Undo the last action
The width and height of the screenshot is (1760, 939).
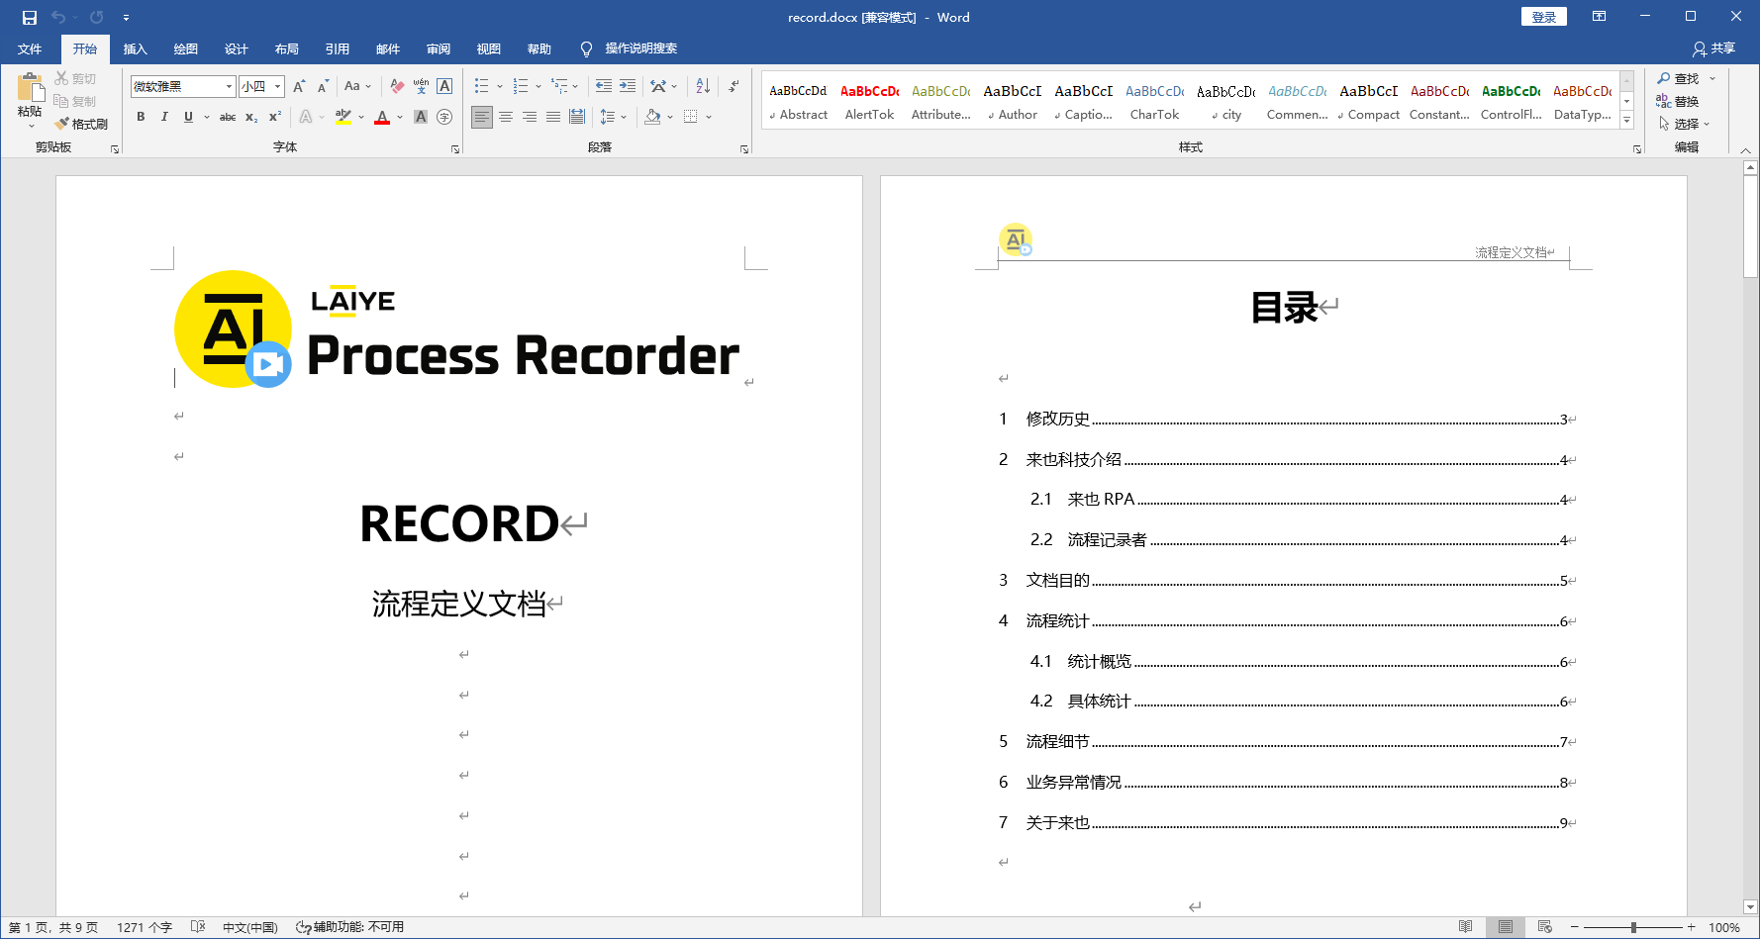[58, 17]
